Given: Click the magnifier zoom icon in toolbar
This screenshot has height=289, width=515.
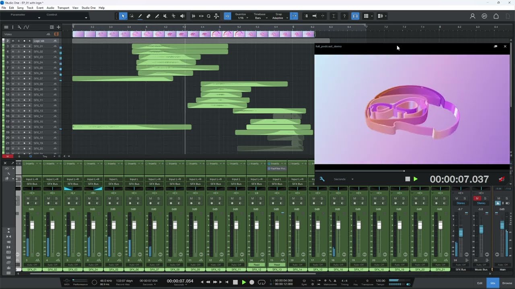Looking at the screenshot, I should 208,16.
